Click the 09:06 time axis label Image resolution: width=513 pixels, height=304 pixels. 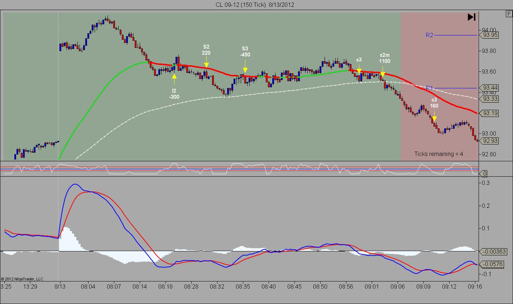click(x=398, y=286)
